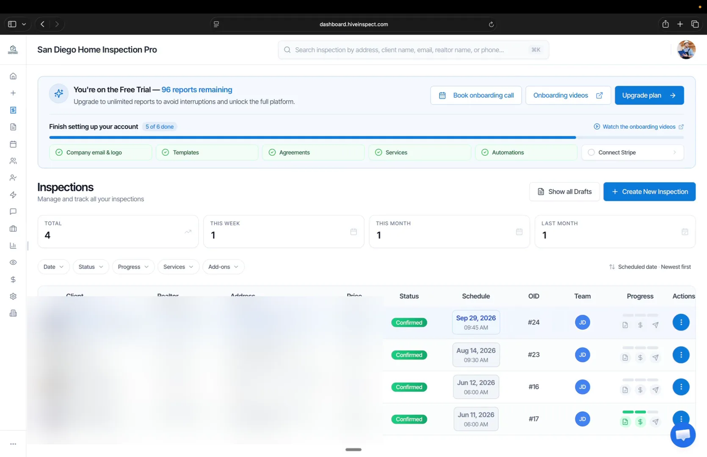Open Watch the onboarding videos link

639,127
